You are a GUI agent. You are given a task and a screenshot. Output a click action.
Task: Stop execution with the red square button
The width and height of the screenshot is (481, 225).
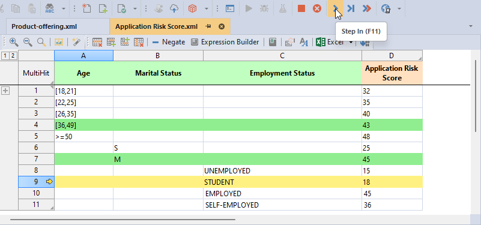301,8
